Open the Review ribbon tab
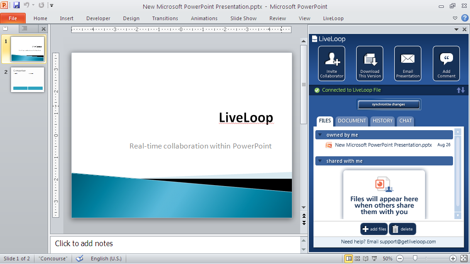Image resolution: width=470 pixels, height=264 pixels. (x=278, y=18)
